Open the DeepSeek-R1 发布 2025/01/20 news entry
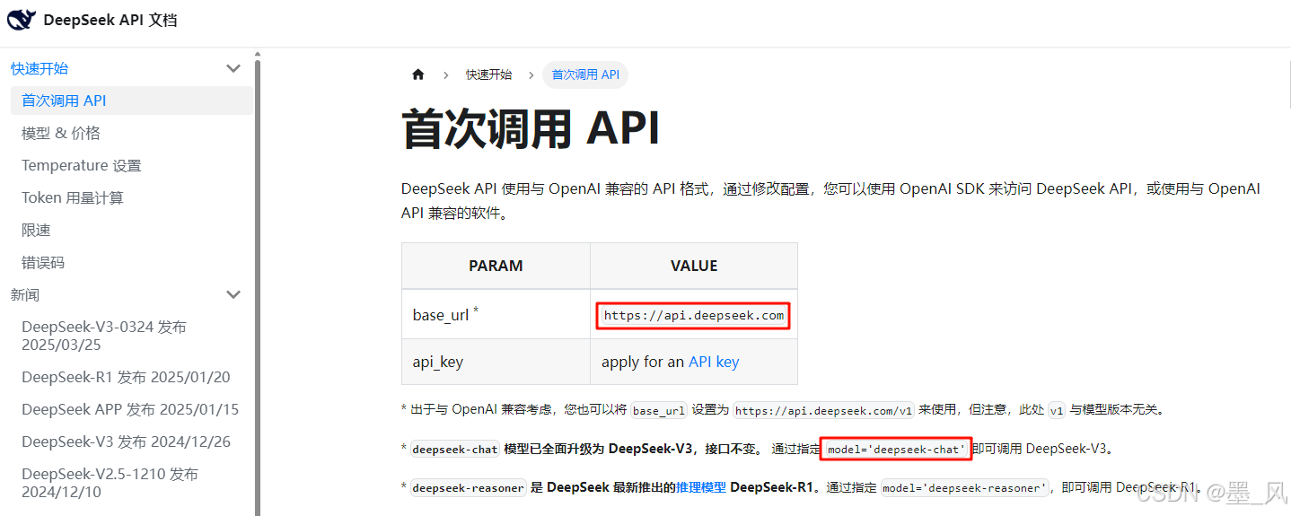 tap(126, 377)
